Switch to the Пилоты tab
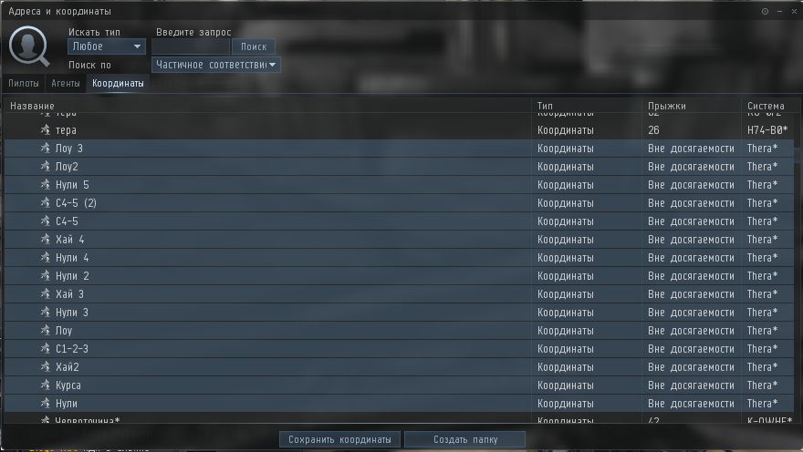Image resolution: width=803 pixels, height=452 pixels. pyautogui.click(x=24, y=83)
